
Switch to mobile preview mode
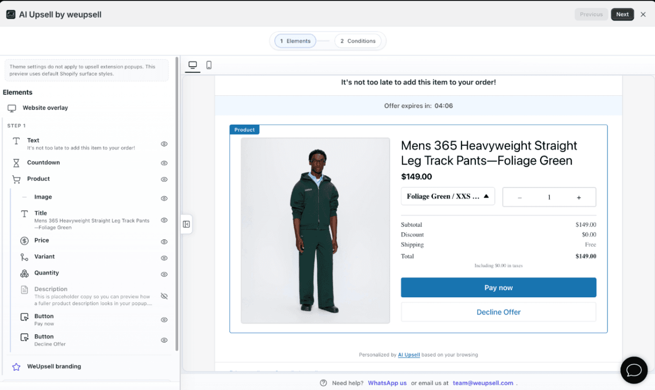209,65
